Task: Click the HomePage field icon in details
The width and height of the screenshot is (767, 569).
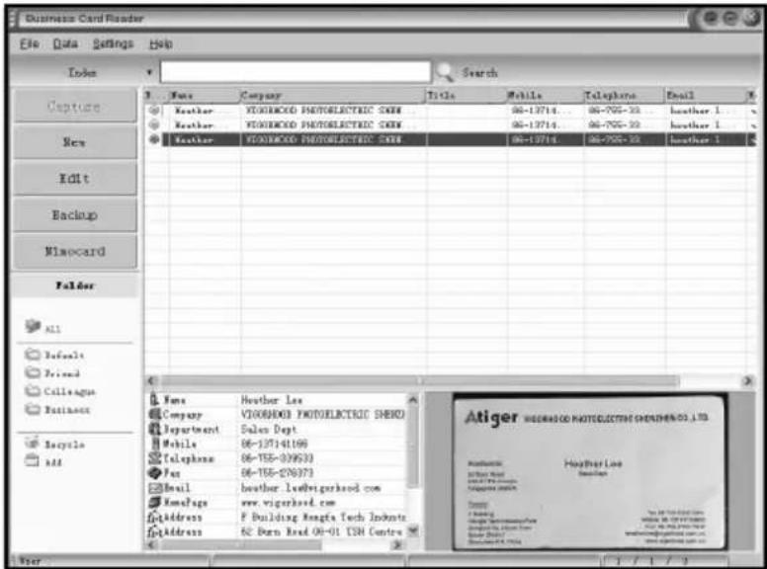Action: pyautogui.click(x=154, y=502)
